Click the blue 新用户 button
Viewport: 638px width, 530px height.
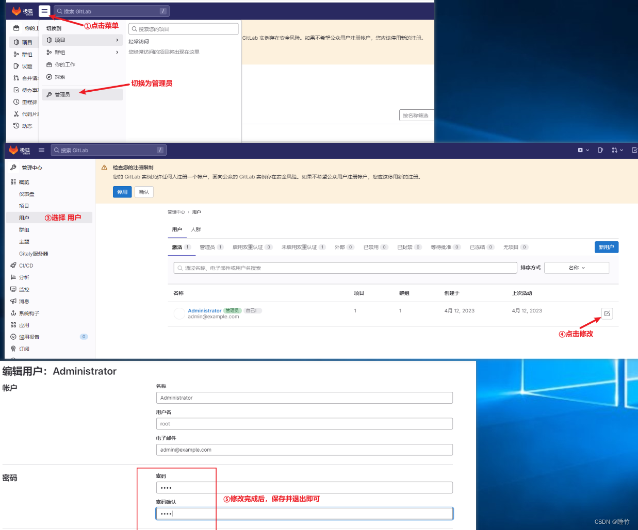tap(607, 247)
